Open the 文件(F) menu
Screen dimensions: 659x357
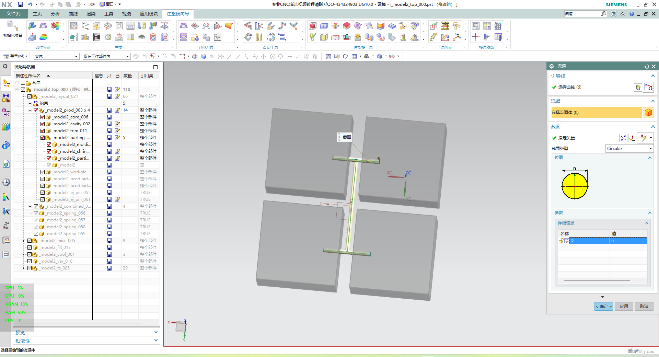[13, 14]
